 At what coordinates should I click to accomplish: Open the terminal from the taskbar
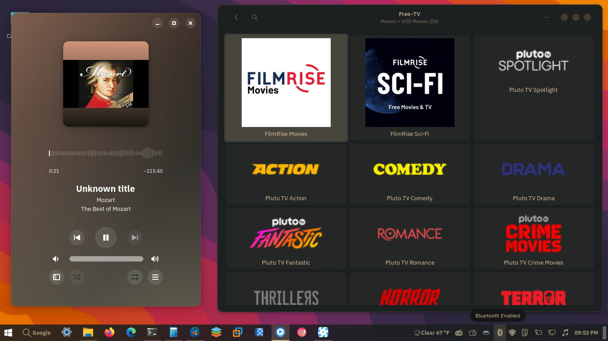pos(152,332)
